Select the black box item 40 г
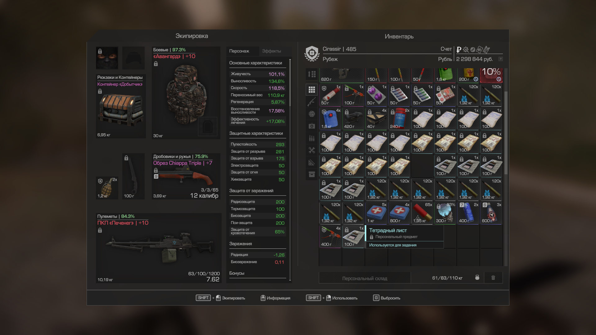 pos(377,119)
